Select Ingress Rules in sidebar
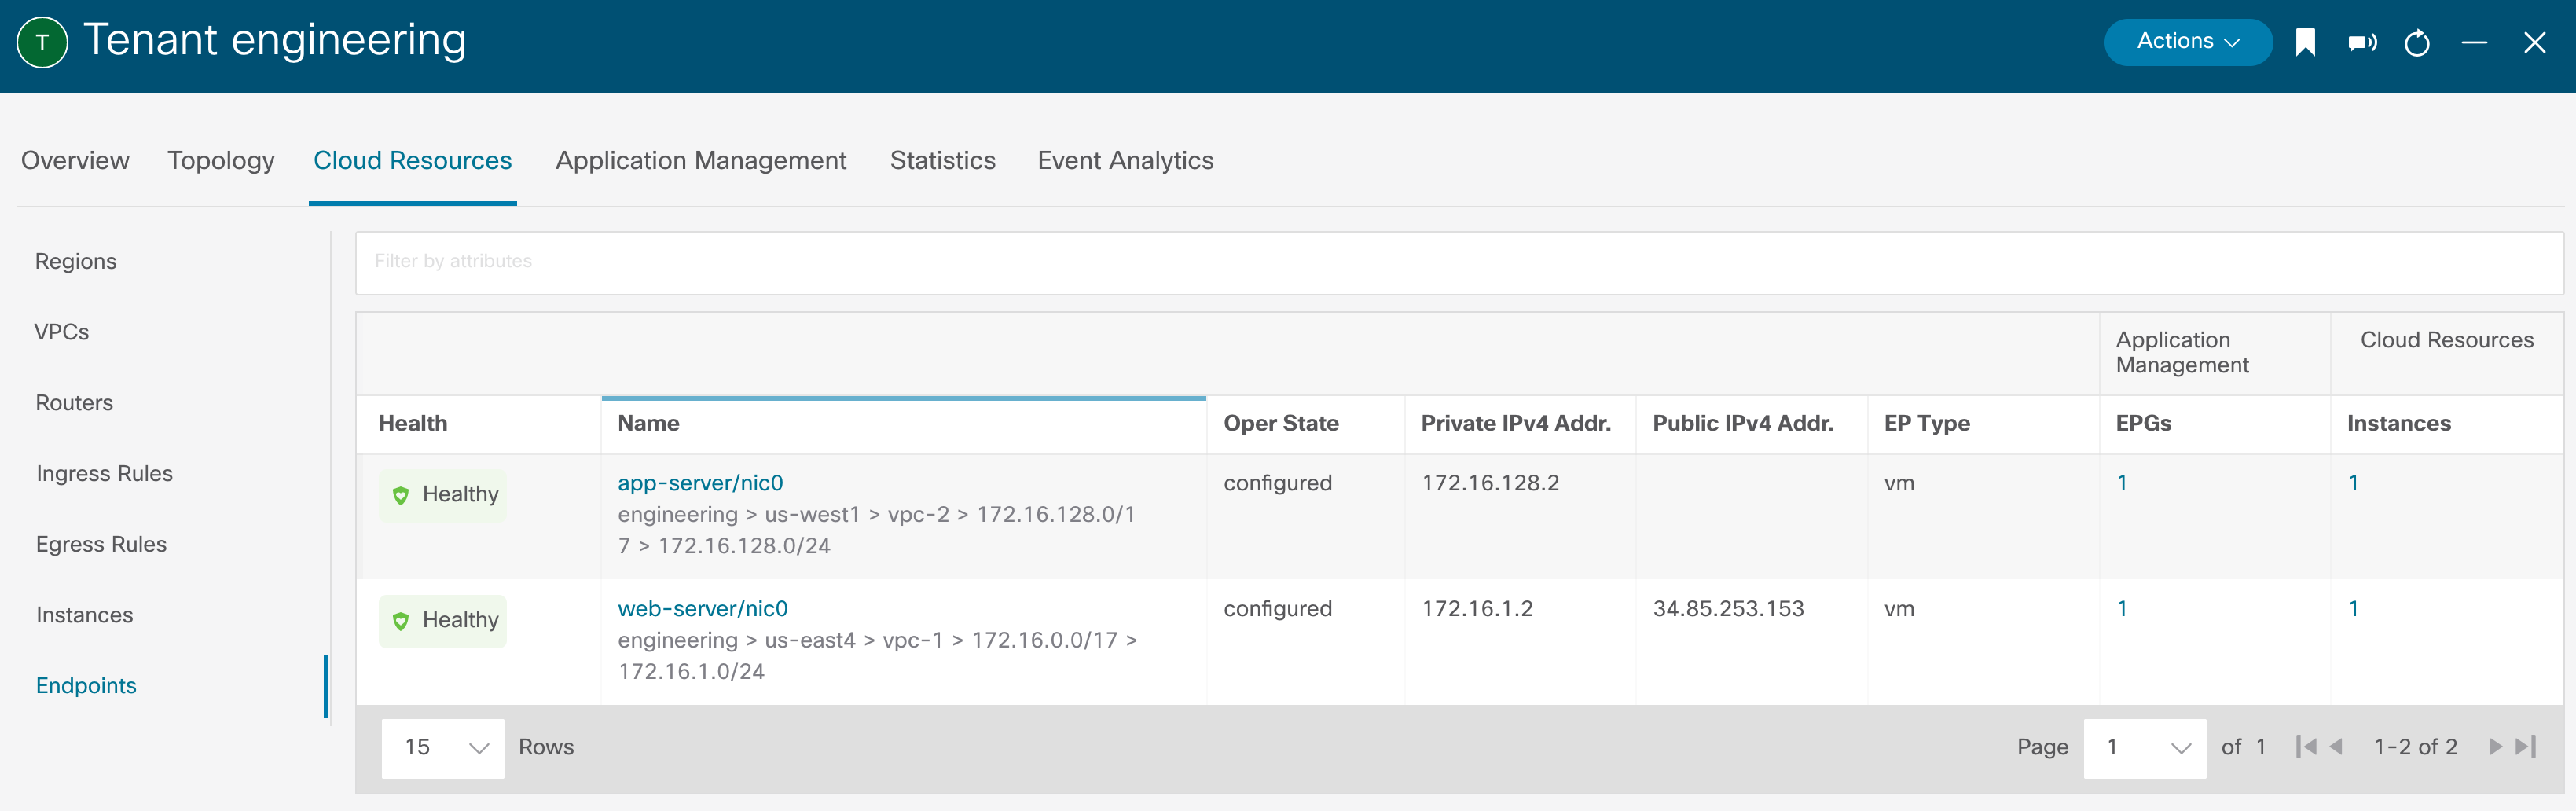The width and height of the screenshot is (2576, 811). click(104, 473)
